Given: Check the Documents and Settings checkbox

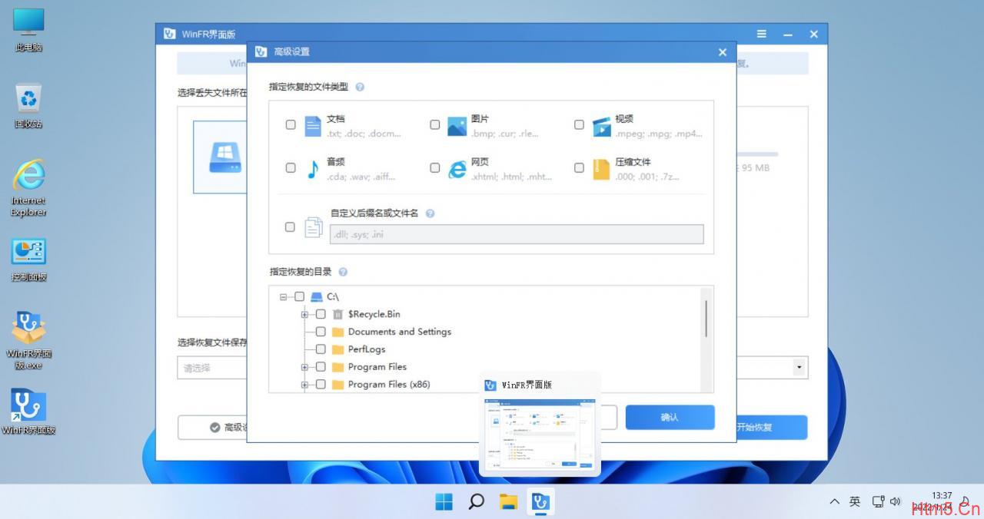Looking at the screenshot, I should (x=321, y=332).
